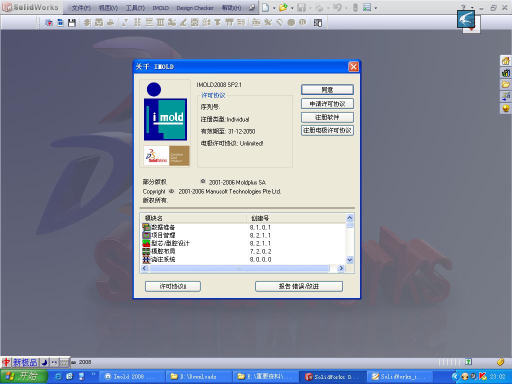
Task: Click the module list scroll left arrow
Action: 144,268
